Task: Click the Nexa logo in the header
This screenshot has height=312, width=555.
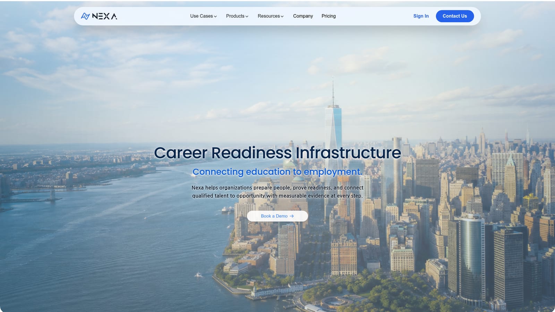Action: pyautogui.click(x=99, y=16)
